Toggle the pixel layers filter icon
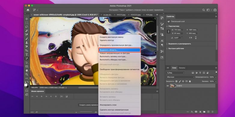235x117 pixels. 193,73
